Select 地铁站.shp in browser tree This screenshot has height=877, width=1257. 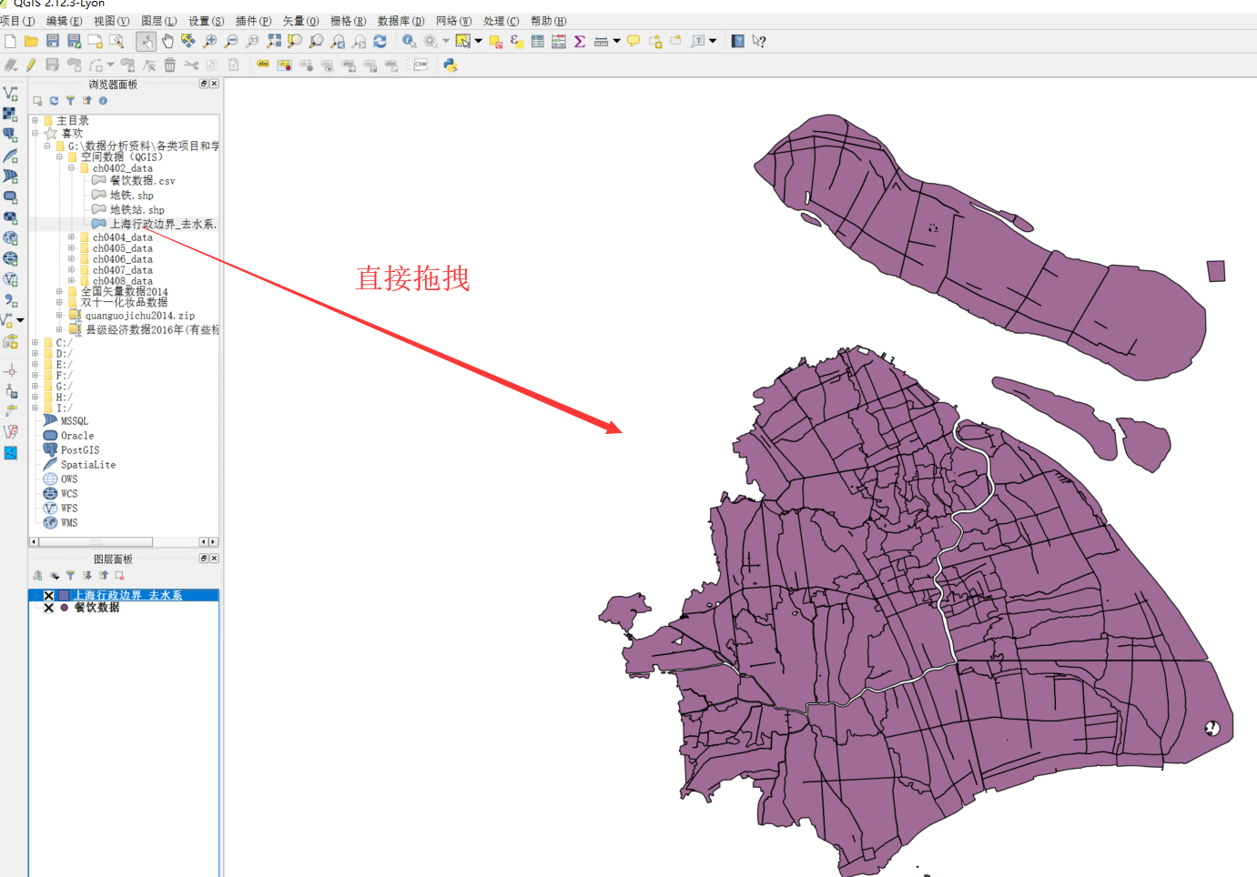click(137, 210)
